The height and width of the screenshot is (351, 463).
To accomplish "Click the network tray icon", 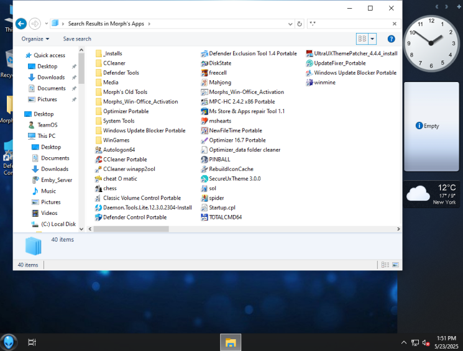I will click(415, 343).
